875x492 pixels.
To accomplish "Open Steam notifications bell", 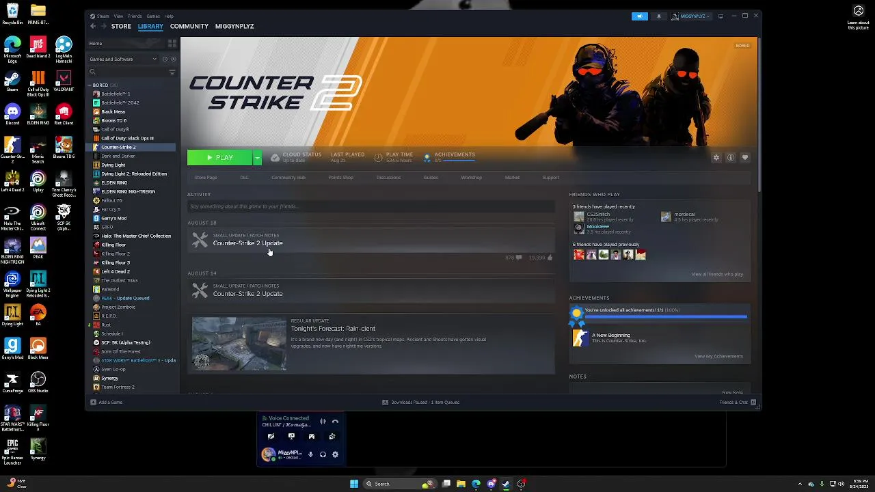I will [659, 16].
